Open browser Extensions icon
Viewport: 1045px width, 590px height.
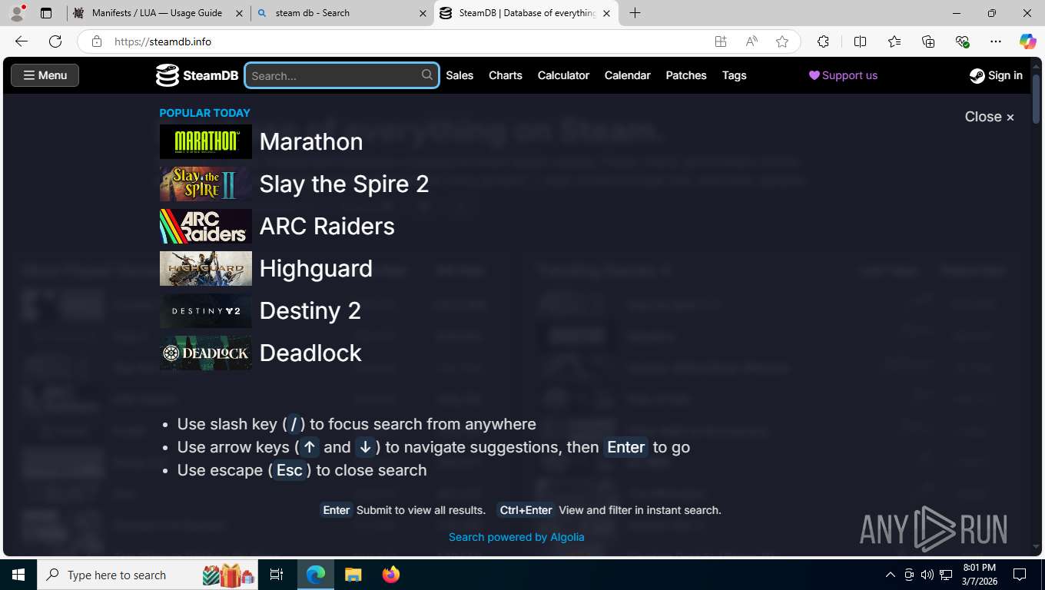tap(824, 41)
